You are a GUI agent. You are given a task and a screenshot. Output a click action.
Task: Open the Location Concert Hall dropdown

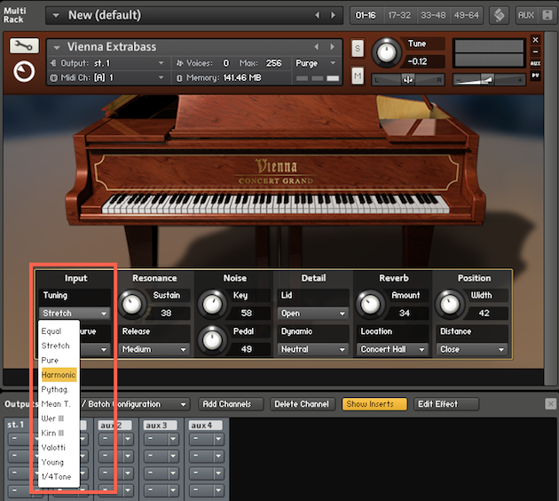click(392, 349)
